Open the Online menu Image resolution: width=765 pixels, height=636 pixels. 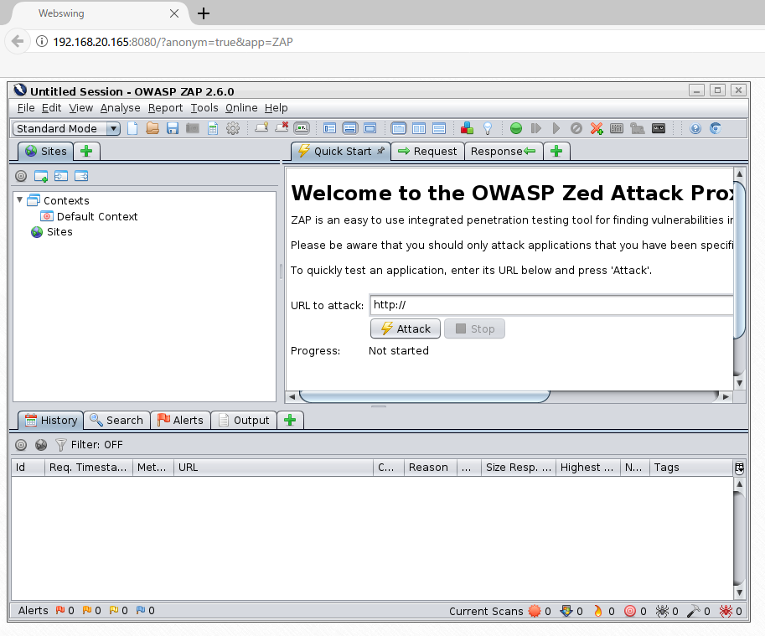point(241,108)
